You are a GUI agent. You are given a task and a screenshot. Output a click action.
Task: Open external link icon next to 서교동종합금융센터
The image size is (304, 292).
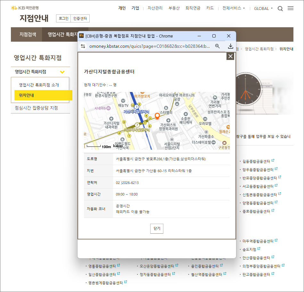click(x=276, y=186)
